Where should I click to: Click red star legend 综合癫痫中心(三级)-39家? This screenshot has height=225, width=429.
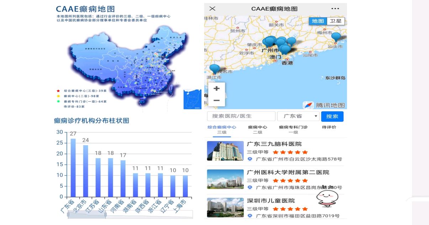[82, 91]
